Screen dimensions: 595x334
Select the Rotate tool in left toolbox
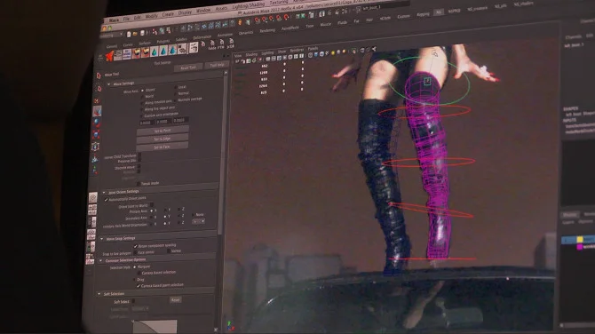point(97,123)
